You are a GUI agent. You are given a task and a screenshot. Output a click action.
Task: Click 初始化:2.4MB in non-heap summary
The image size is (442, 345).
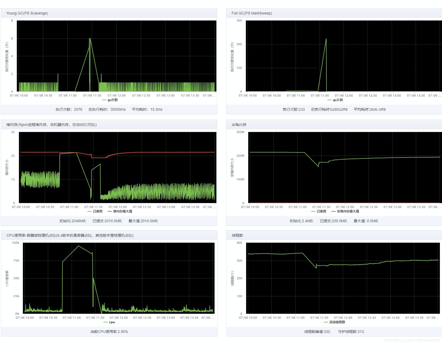point(302,221)
